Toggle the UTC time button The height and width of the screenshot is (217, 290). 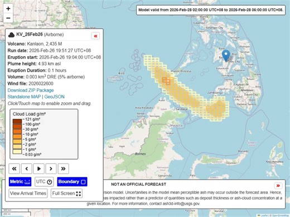(44, 181)
